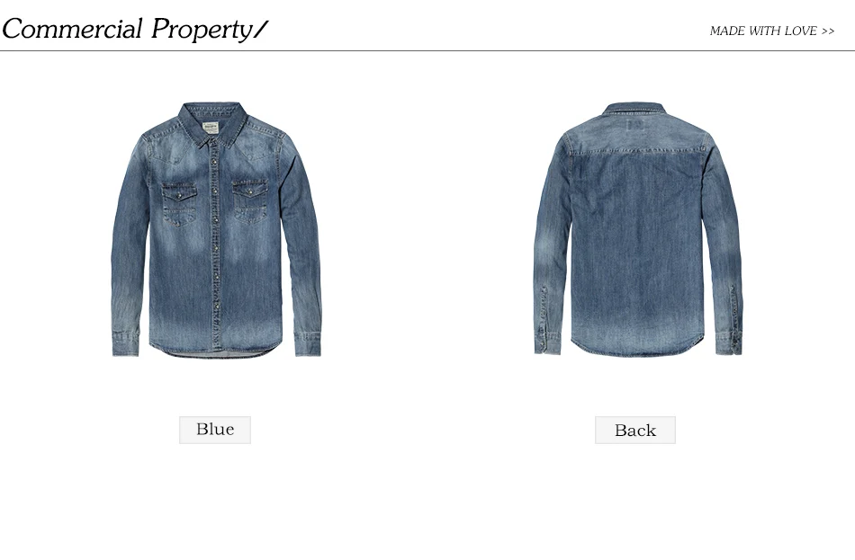Click the viewer's-right chest pocket on the front shirt

click(x=250, y=201)
